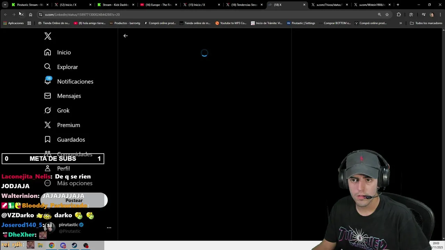Click the Perfil person icon

click(x=48, y=168)
